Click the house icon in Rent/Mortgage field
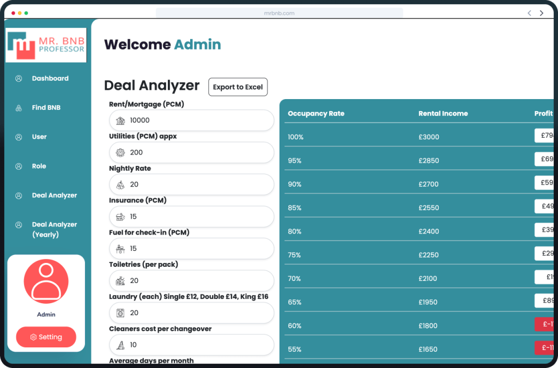 coord(120,120)
